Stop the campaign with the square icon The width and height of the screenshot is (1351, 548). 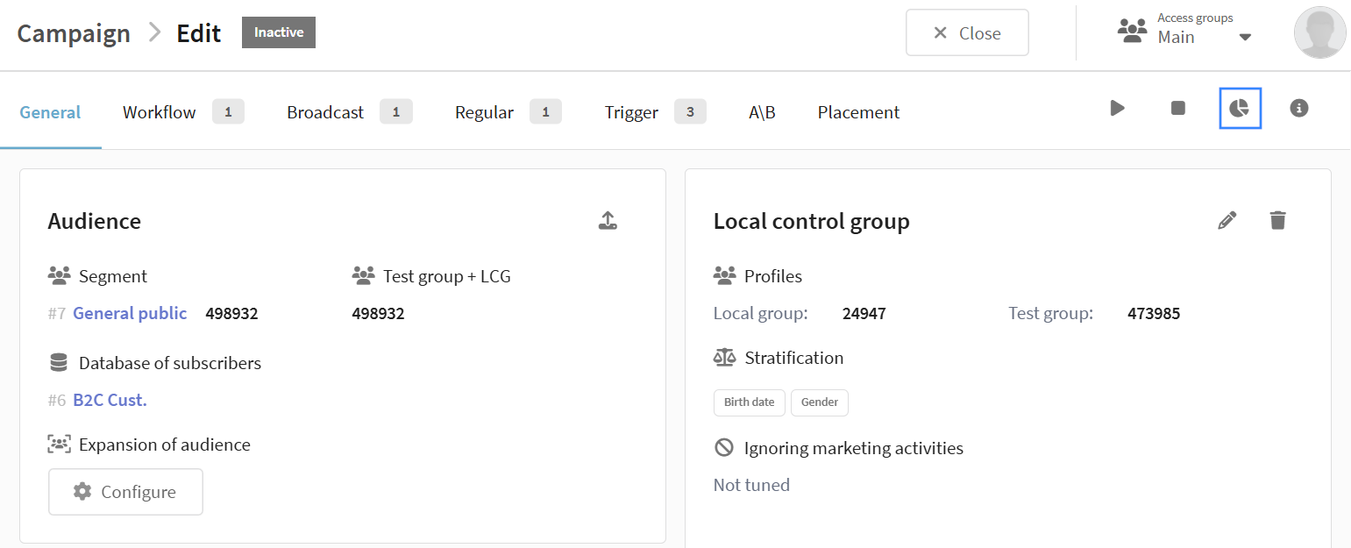[1178, 109]
